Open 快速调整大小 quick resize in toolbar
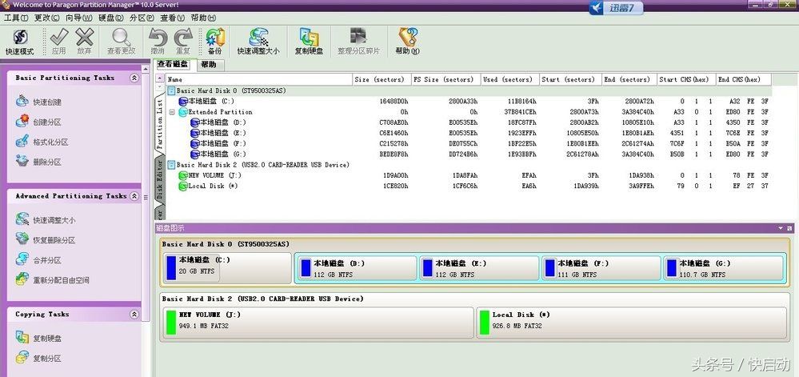Screen dimensions: 799x377 pyautogui.click(x=258, y=42)
